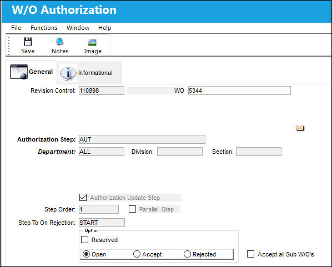Select the Open radio button

(87, 254)
